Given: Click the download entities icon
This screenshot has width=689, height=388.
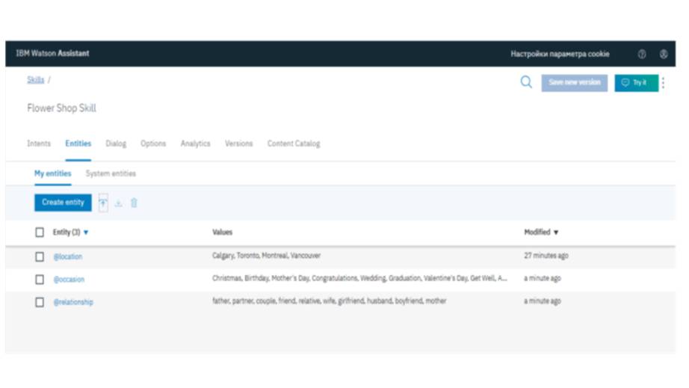Looking at the screenshot, I should (x=118, y=203).
